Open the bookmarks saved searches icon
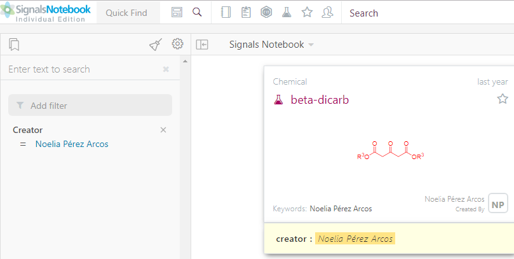Image resolution: width=514 pixels, height=259 pixels. (14, 45)
